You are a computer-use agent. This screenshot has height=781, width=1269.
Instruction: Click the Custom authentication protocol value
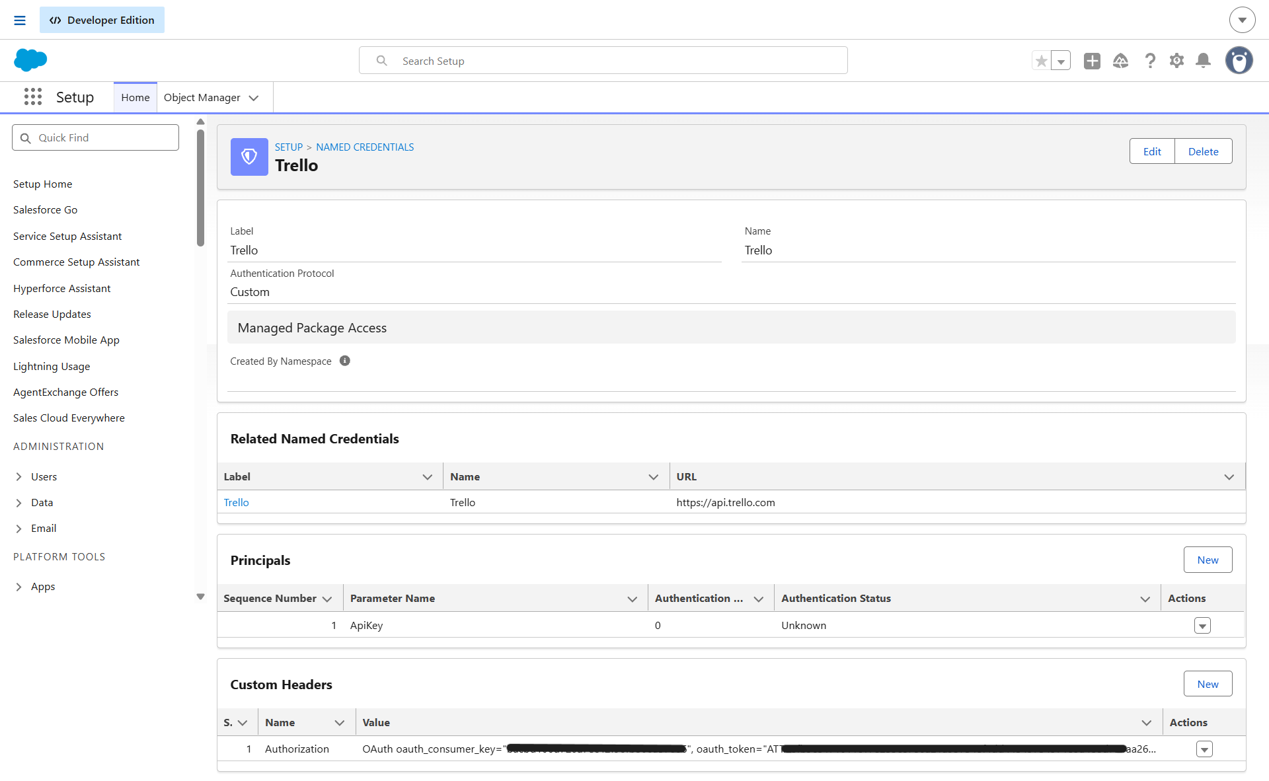point(250,292)
